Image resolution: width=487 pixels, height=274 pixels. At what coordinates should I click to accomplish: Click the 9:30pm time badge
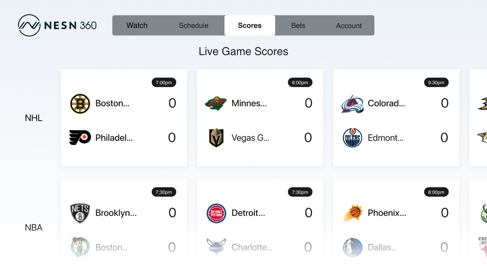point(436,82)
